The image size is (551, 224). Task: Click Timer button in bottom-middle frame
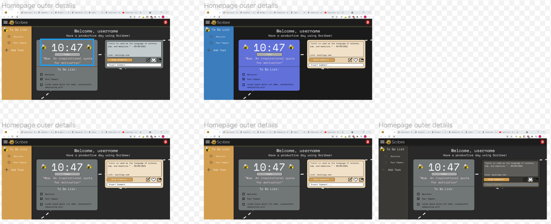pos(270,174)
